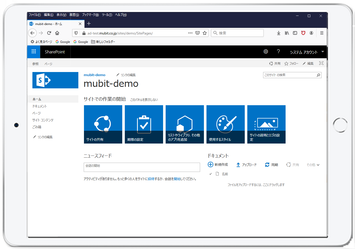
Task: Expand the その他 menu in documents
Action: pyautogui.click(x=313, y=165)
